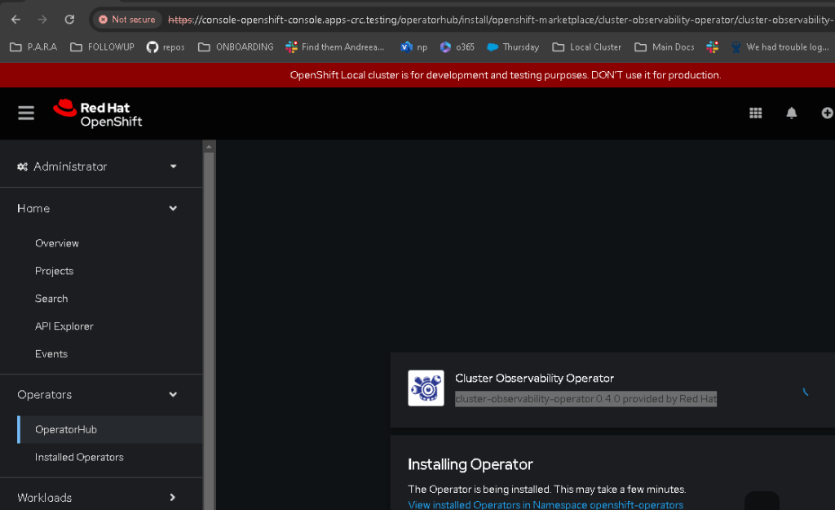The image size is (835, 510).
Task: Open the Thursday Salesforce bookmark
Action: pos(513,47)
